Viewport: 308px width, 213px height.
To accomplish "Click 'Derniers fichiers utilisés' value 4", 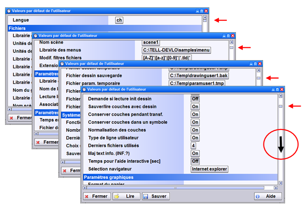I will click(194, 146).
